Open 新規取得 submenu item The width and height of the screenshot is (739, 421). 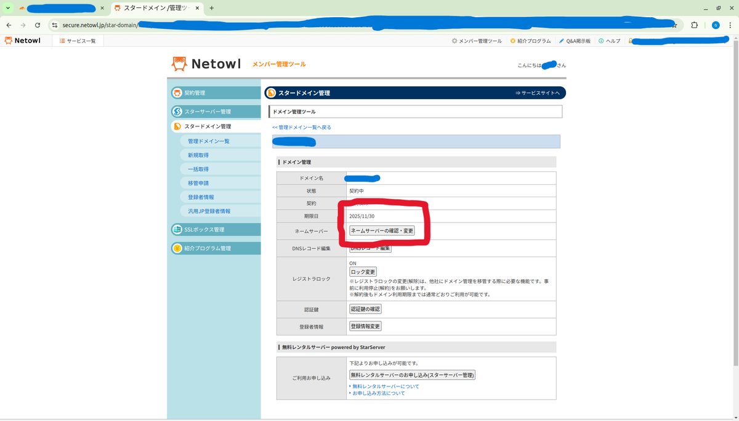[198, 155]
